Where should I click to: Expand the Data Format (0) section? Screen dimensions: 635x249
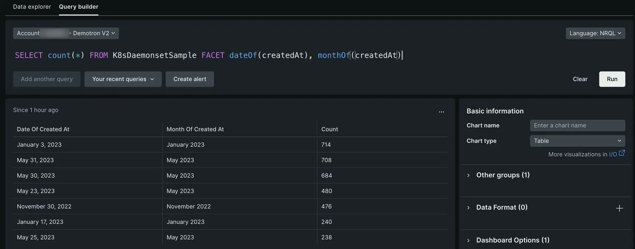tap(501, 207)
